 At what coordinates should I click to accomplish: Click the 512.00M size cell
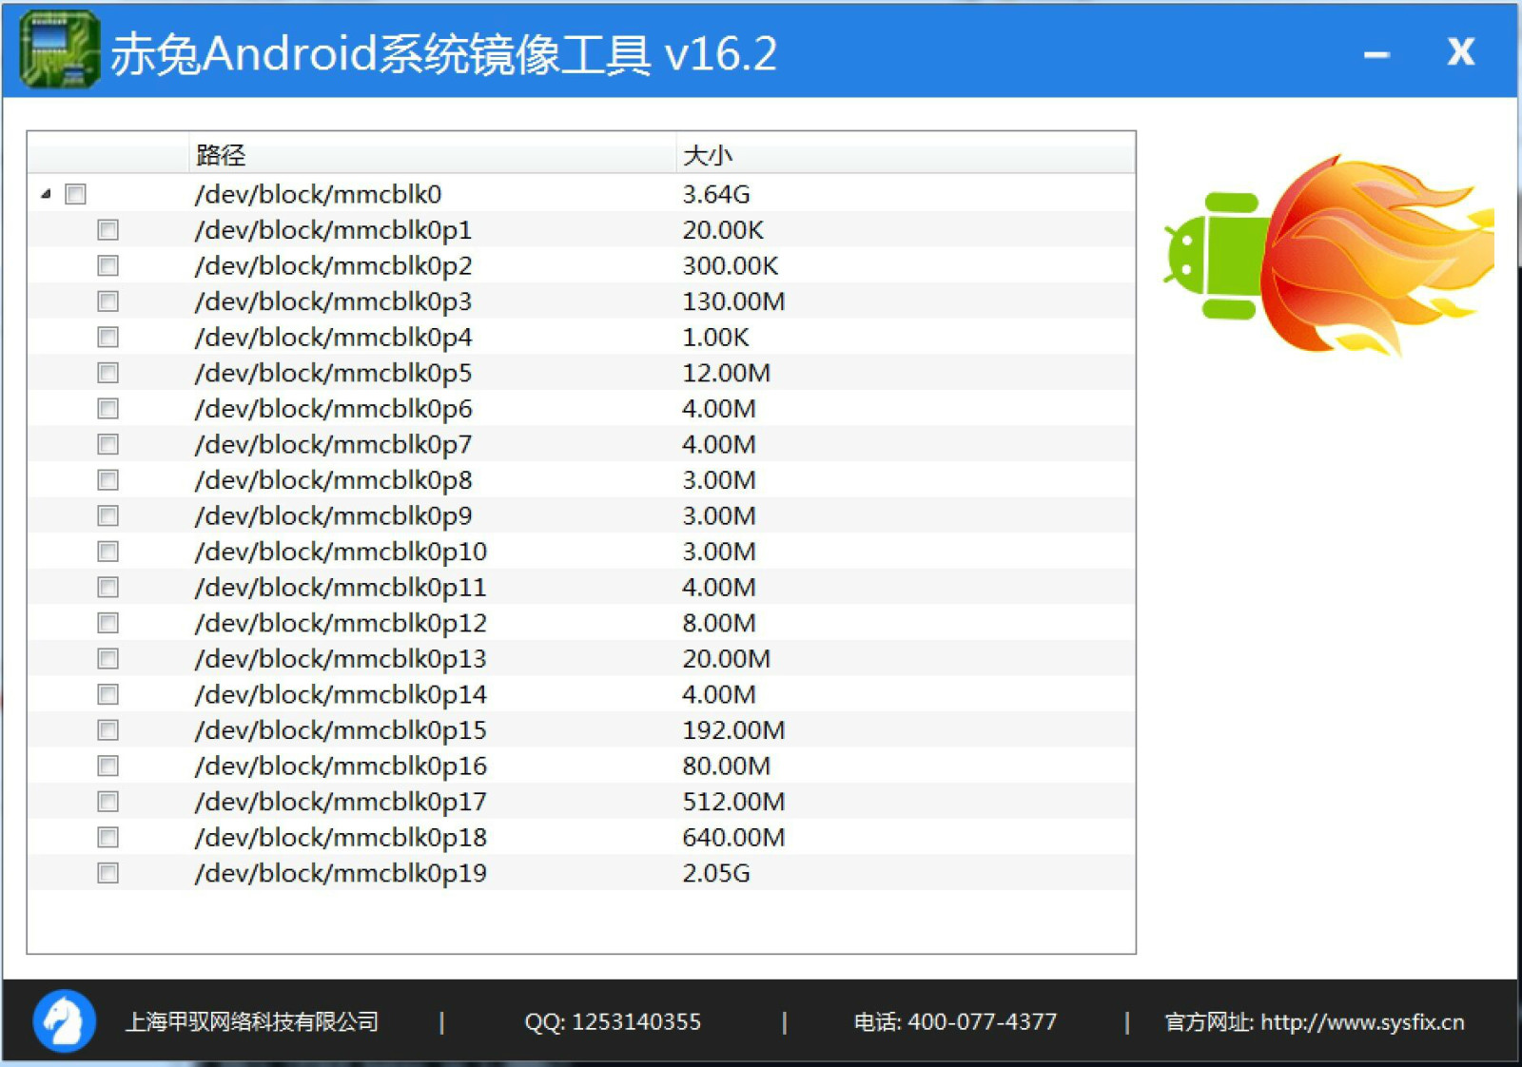click(733, 802)
